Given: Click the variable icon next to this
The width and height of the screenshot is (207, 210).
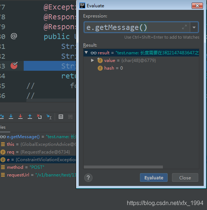Looking at the screenshot, I should click(x=3, y=144).
